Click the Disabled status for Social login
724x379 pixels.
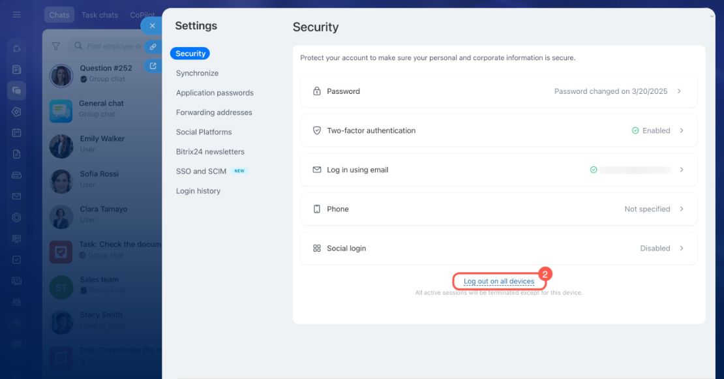coord(655,249)
